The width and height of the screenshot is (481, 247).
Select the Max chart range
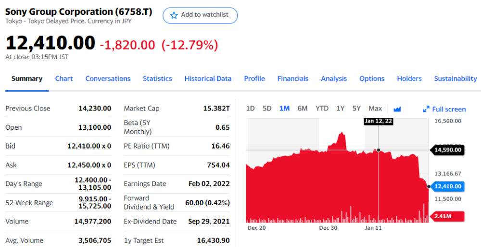click(x=375, y=109)
